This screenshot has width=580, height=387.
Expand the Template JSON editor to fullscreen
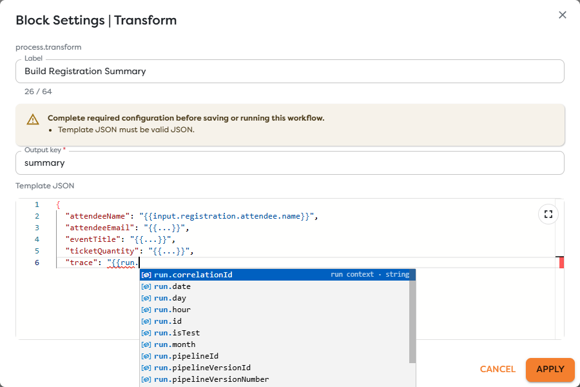[548, 214]
